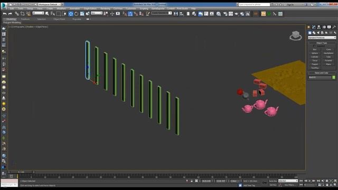The width and height of the screenshot is (338, 190).
Task: Toggle the Auto Key button
Action: [273, 181]
